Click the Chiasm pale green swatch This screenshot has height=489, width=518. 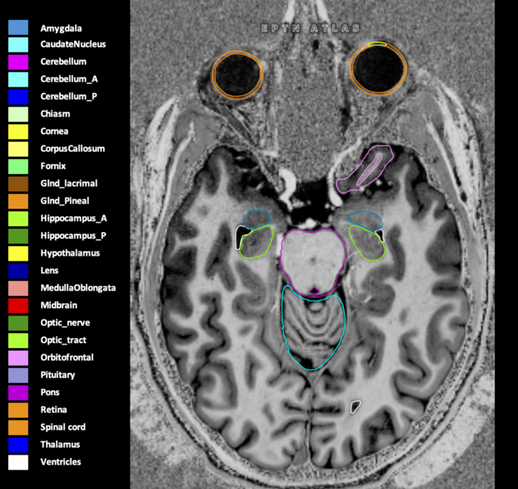(18, 115)
